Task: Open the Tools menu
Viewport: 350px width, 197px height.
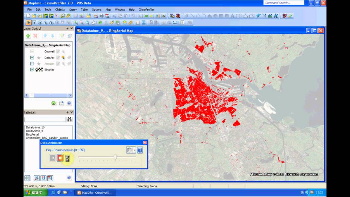Action: tap(48, 10)
